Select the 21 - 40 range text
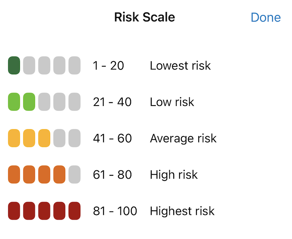Screen dimensions: 292x239 [112, 102]
